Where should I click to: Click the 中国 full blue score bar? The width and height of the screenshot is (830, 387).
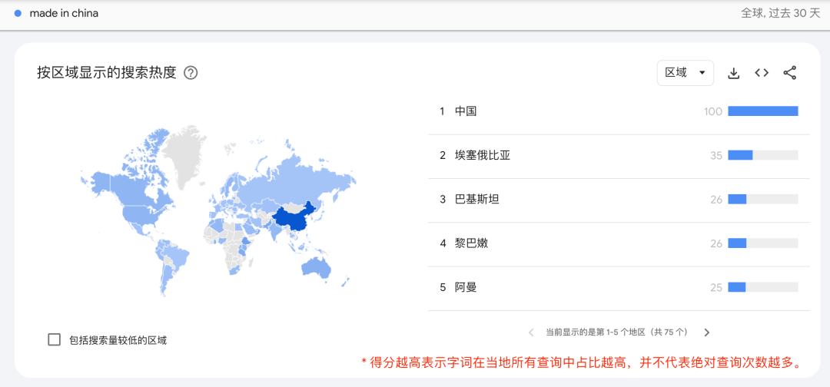click(x=763, y=111)
